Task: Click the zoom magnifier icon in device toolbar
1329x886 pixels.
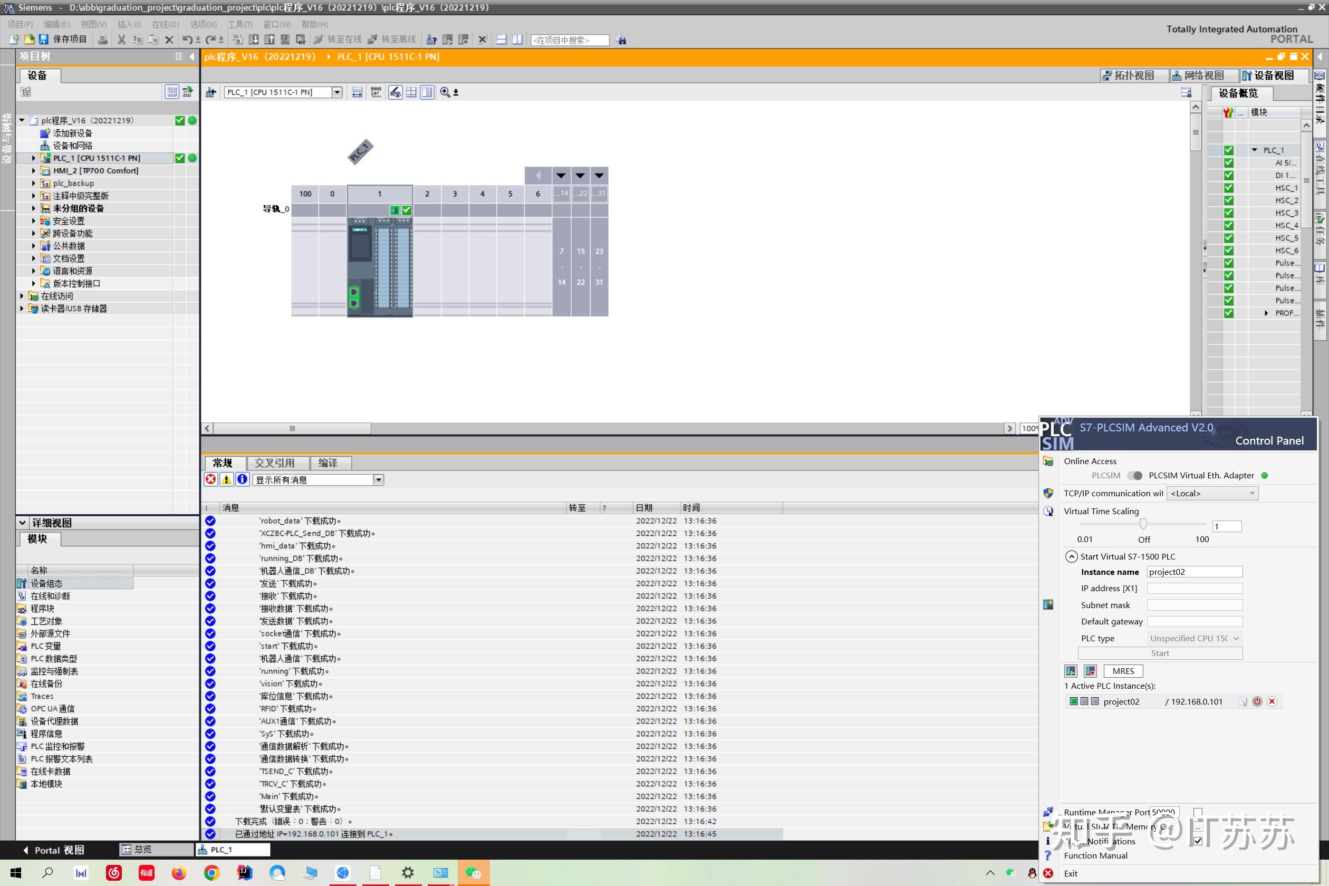Action: [445, 92]
